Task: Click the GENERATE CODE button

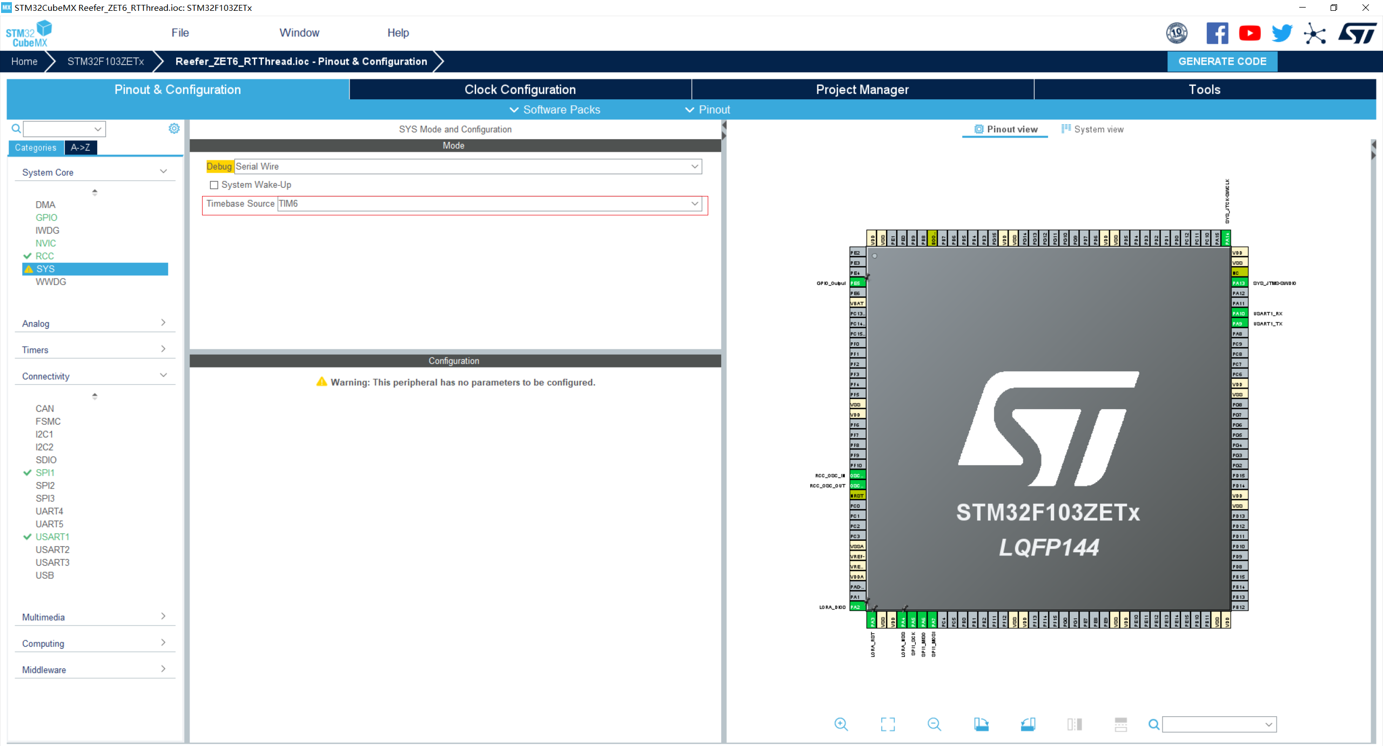Action: (1222, 62)
